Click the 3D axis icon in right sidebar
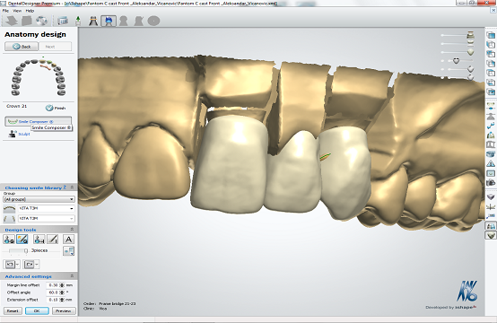Viewport: 497px width, 323px height. [491, 206]
